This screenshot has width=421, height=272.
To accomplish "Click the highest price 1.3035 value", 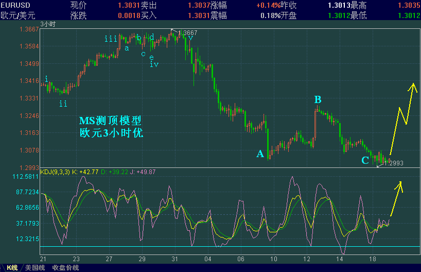I will (x=409, y=5).
